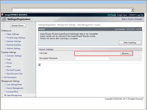
Task: Open Set Destination link
Action: 10,77
